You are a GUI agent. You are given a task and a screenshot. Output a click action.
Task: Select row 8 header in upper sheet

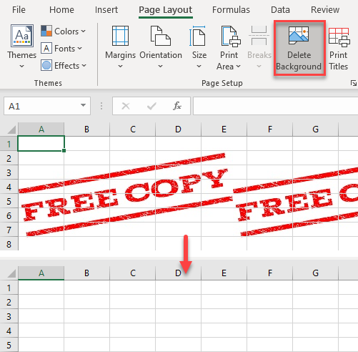pos(9,244)
